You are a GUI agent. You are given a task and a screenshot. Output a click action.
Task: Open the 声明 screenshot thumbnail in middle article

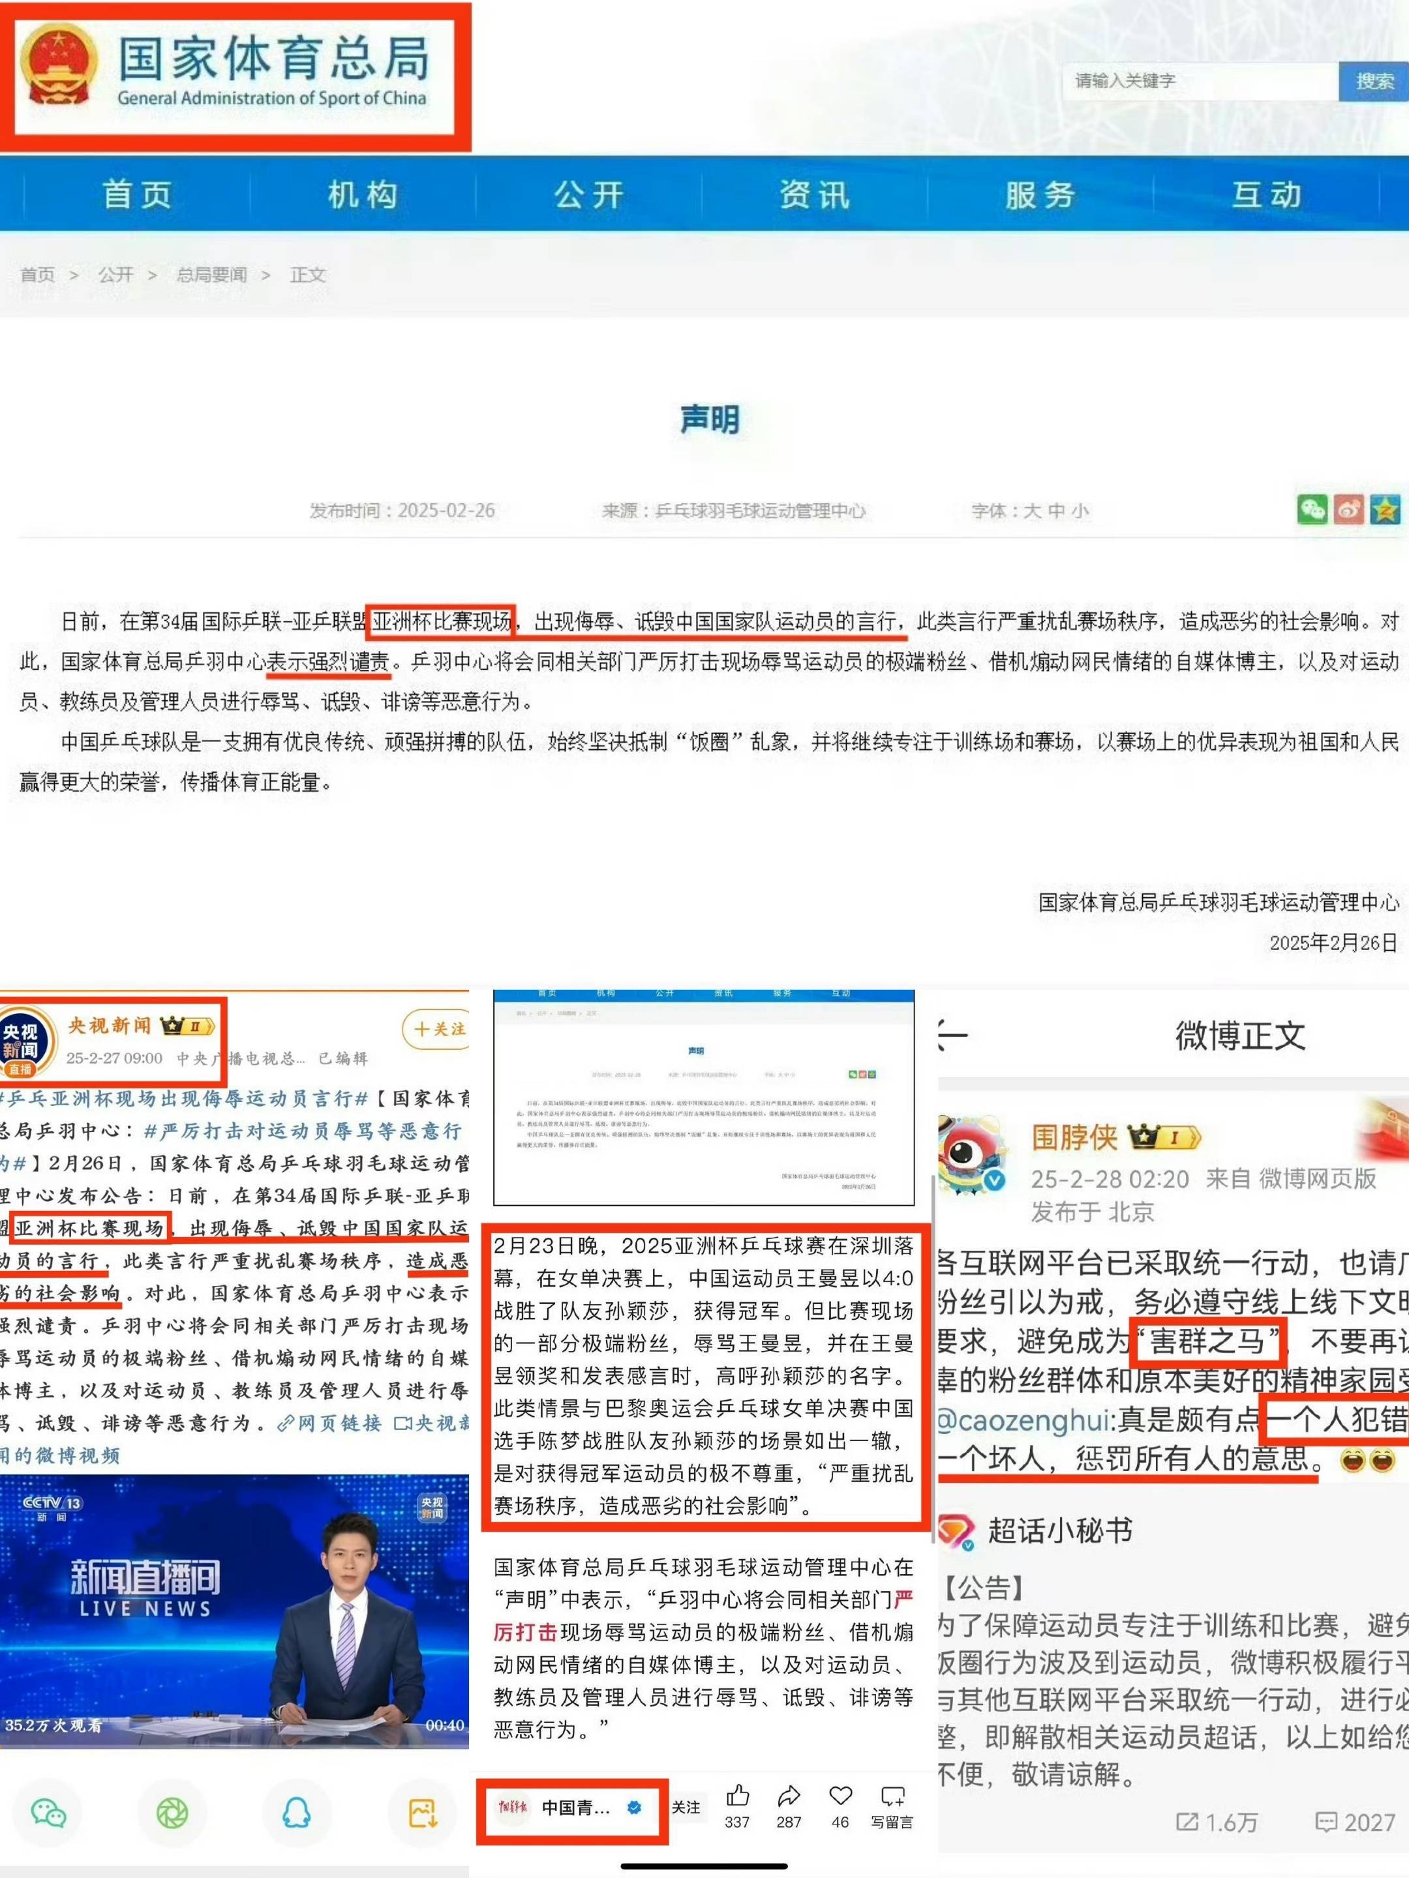click(x=704, y=1097)
